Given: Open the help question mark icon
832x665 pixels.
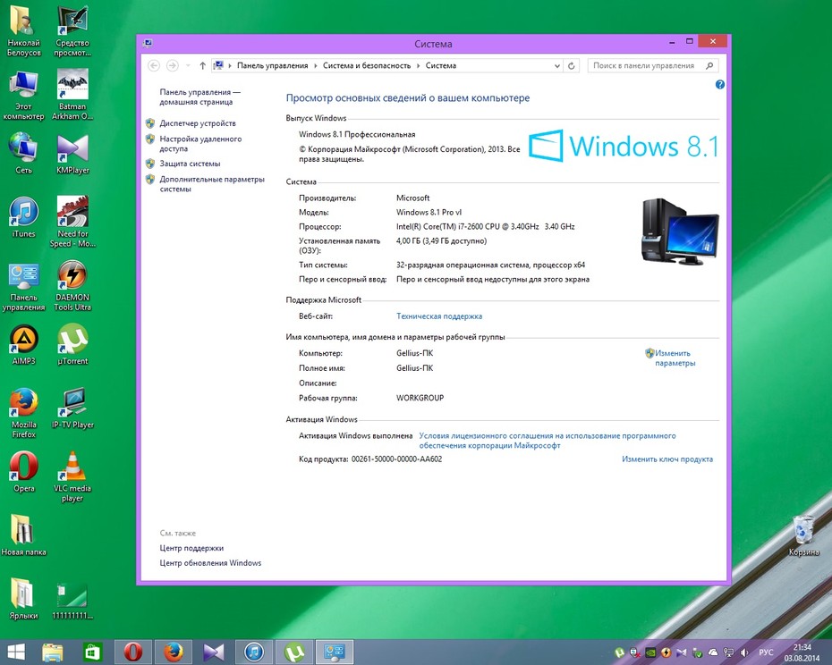Looking at the screenshot, I should coord(719,84).
